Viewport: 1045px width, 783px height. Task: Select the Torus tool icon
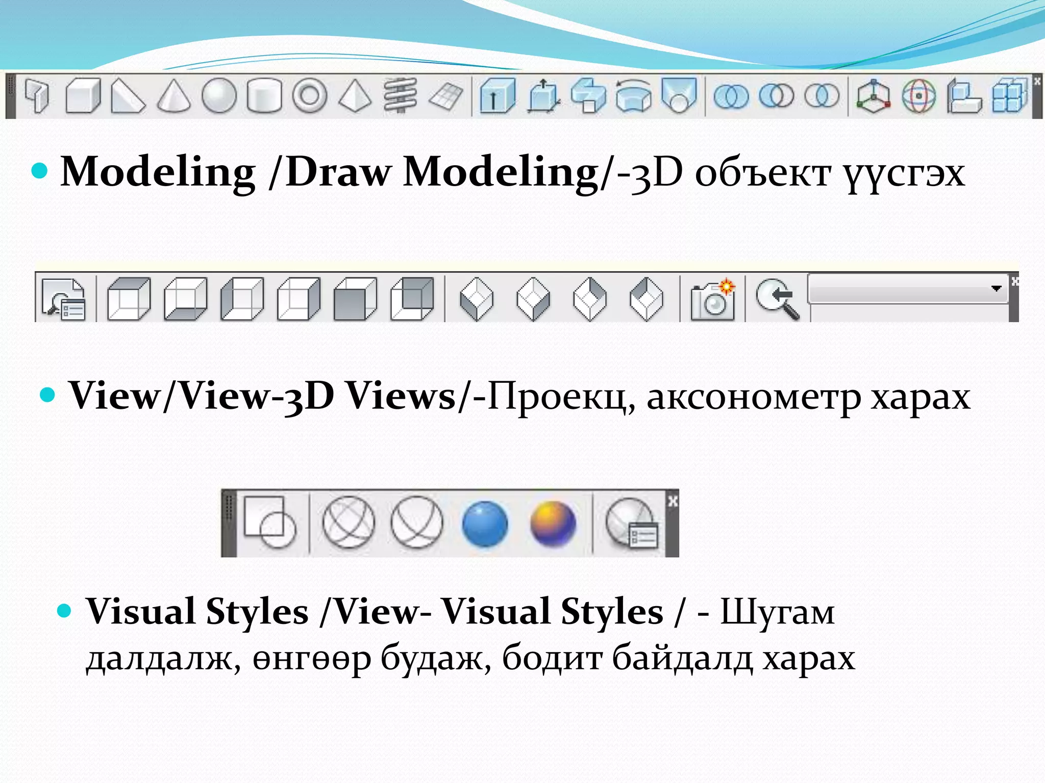point(310,96)
